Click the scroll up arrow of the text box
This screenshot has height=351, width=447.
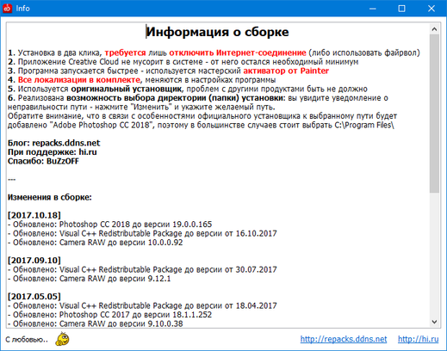pos(434,29)
